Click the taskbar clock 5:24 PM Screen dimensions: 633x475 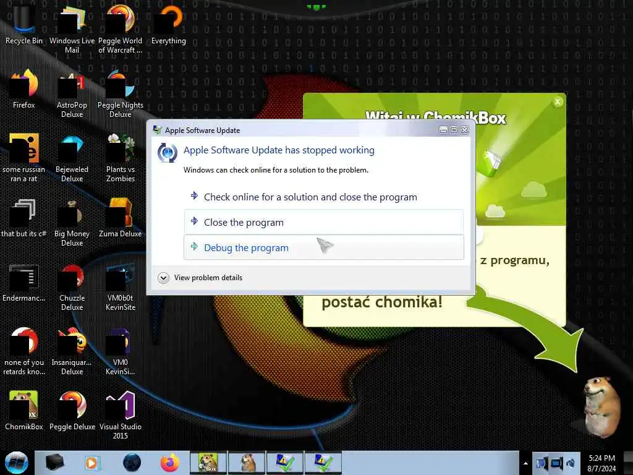point(601,463)
